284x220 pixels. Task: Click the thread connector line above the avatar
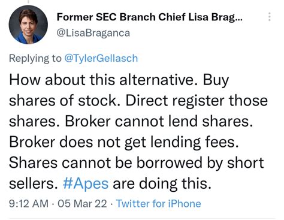point(28,2)
